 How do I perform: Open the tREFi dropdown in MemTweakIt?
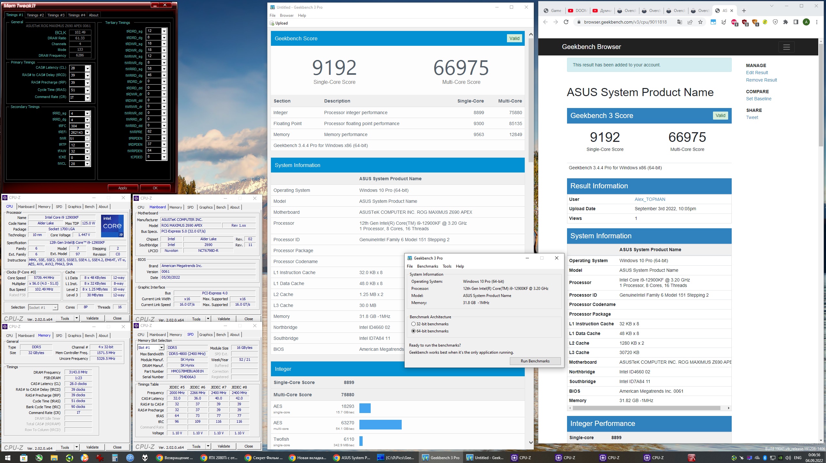87,133
